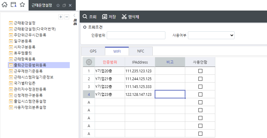
Task: Toggle 사용안함 checkbox for Y기업22층
Action: click(x=200, y=87)
